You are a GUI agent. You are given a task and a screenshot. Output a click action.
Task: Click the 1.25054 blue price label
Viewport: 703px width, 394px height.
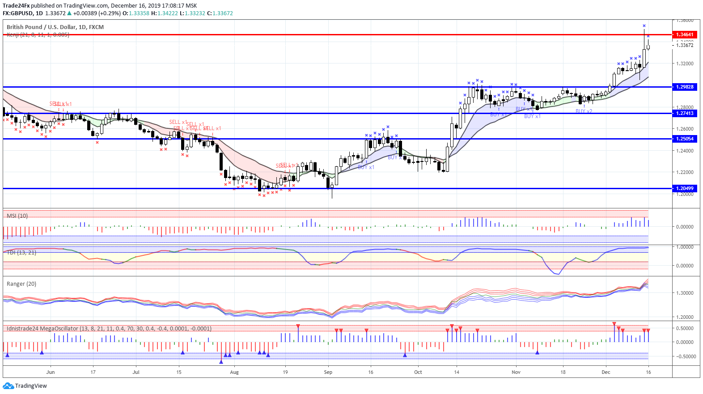click(684, 139)
